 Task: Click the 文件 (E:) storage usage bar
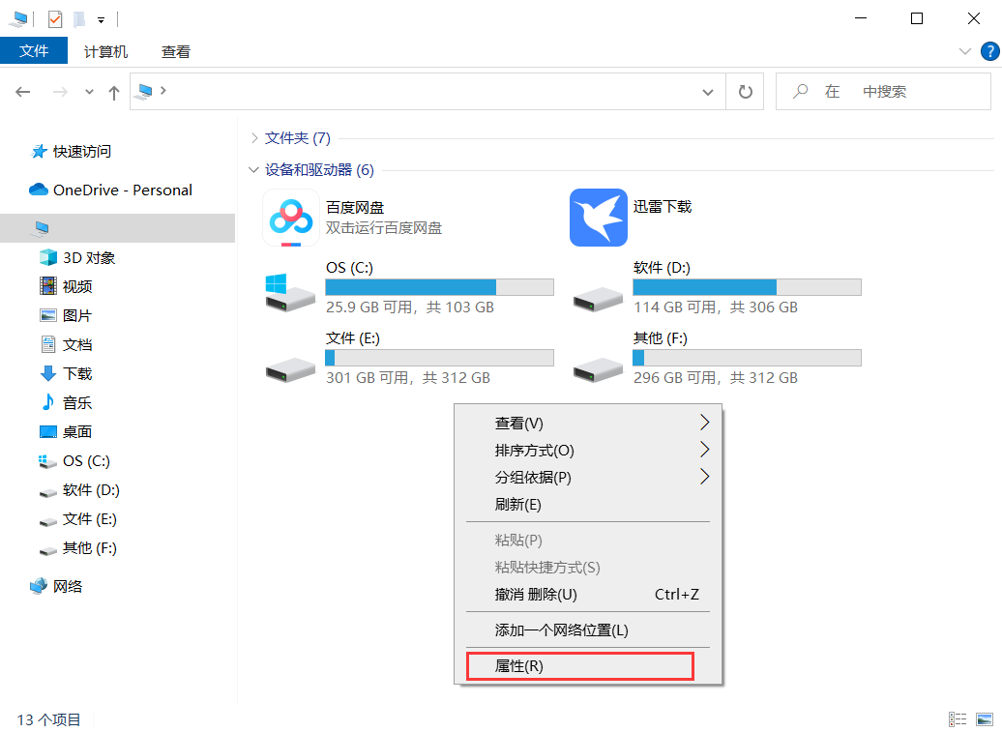[440, 358]
